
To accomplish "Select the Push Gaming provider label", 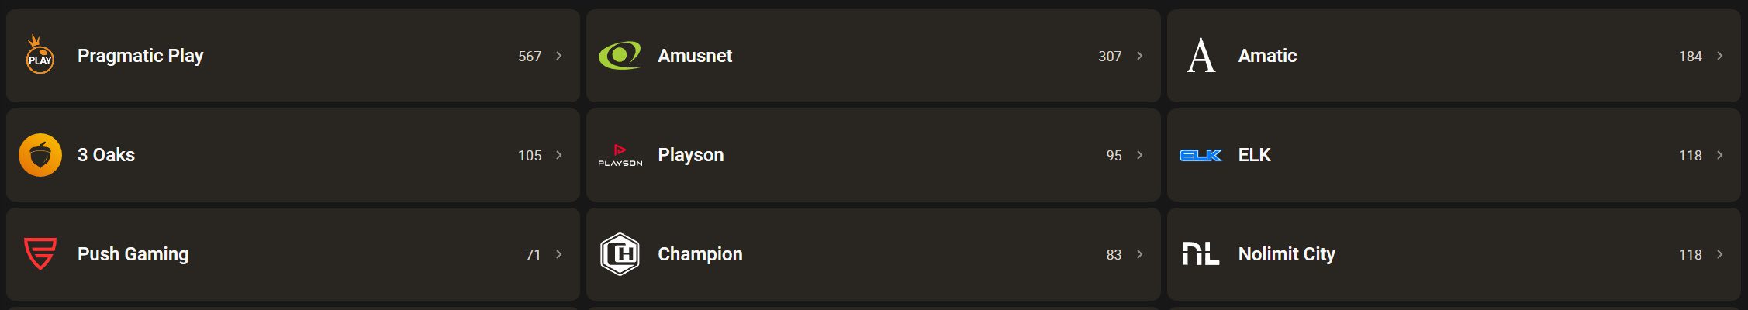I will [x=133, y=254].
